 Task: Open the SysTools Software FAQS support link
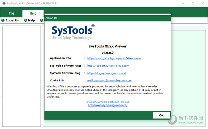[108, 66]
